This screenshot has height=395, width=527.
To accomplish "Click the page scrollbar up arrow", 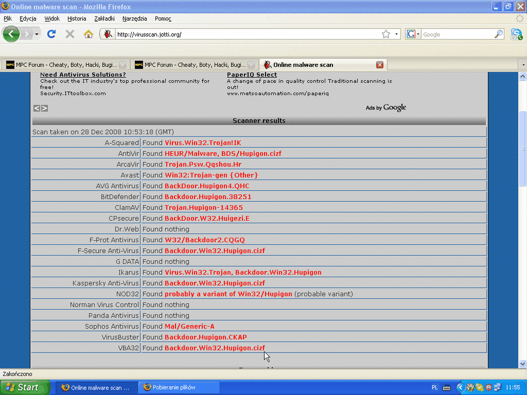I will (x=523, y=76).
